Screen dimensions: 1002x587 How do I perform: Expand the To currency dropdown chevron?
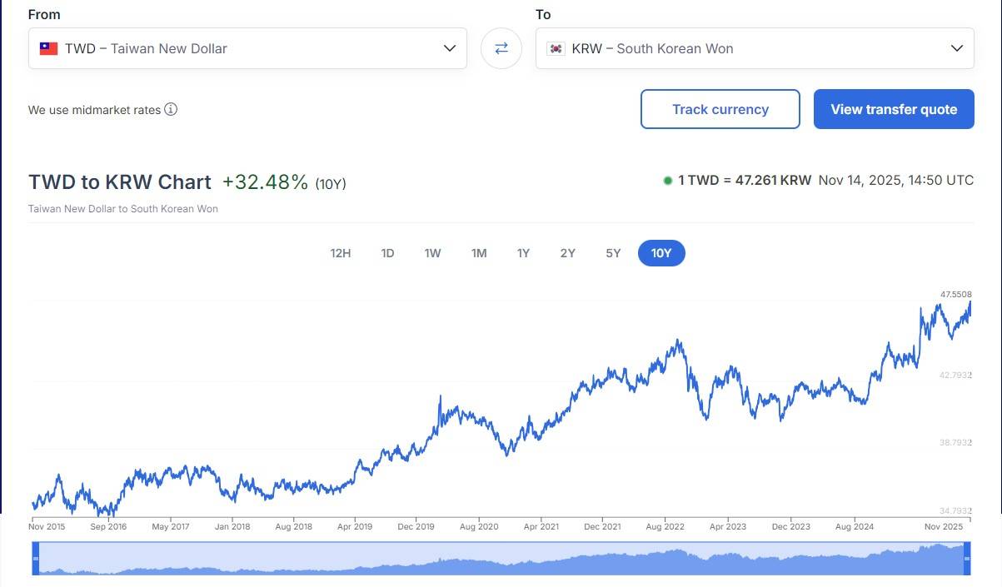956,48
